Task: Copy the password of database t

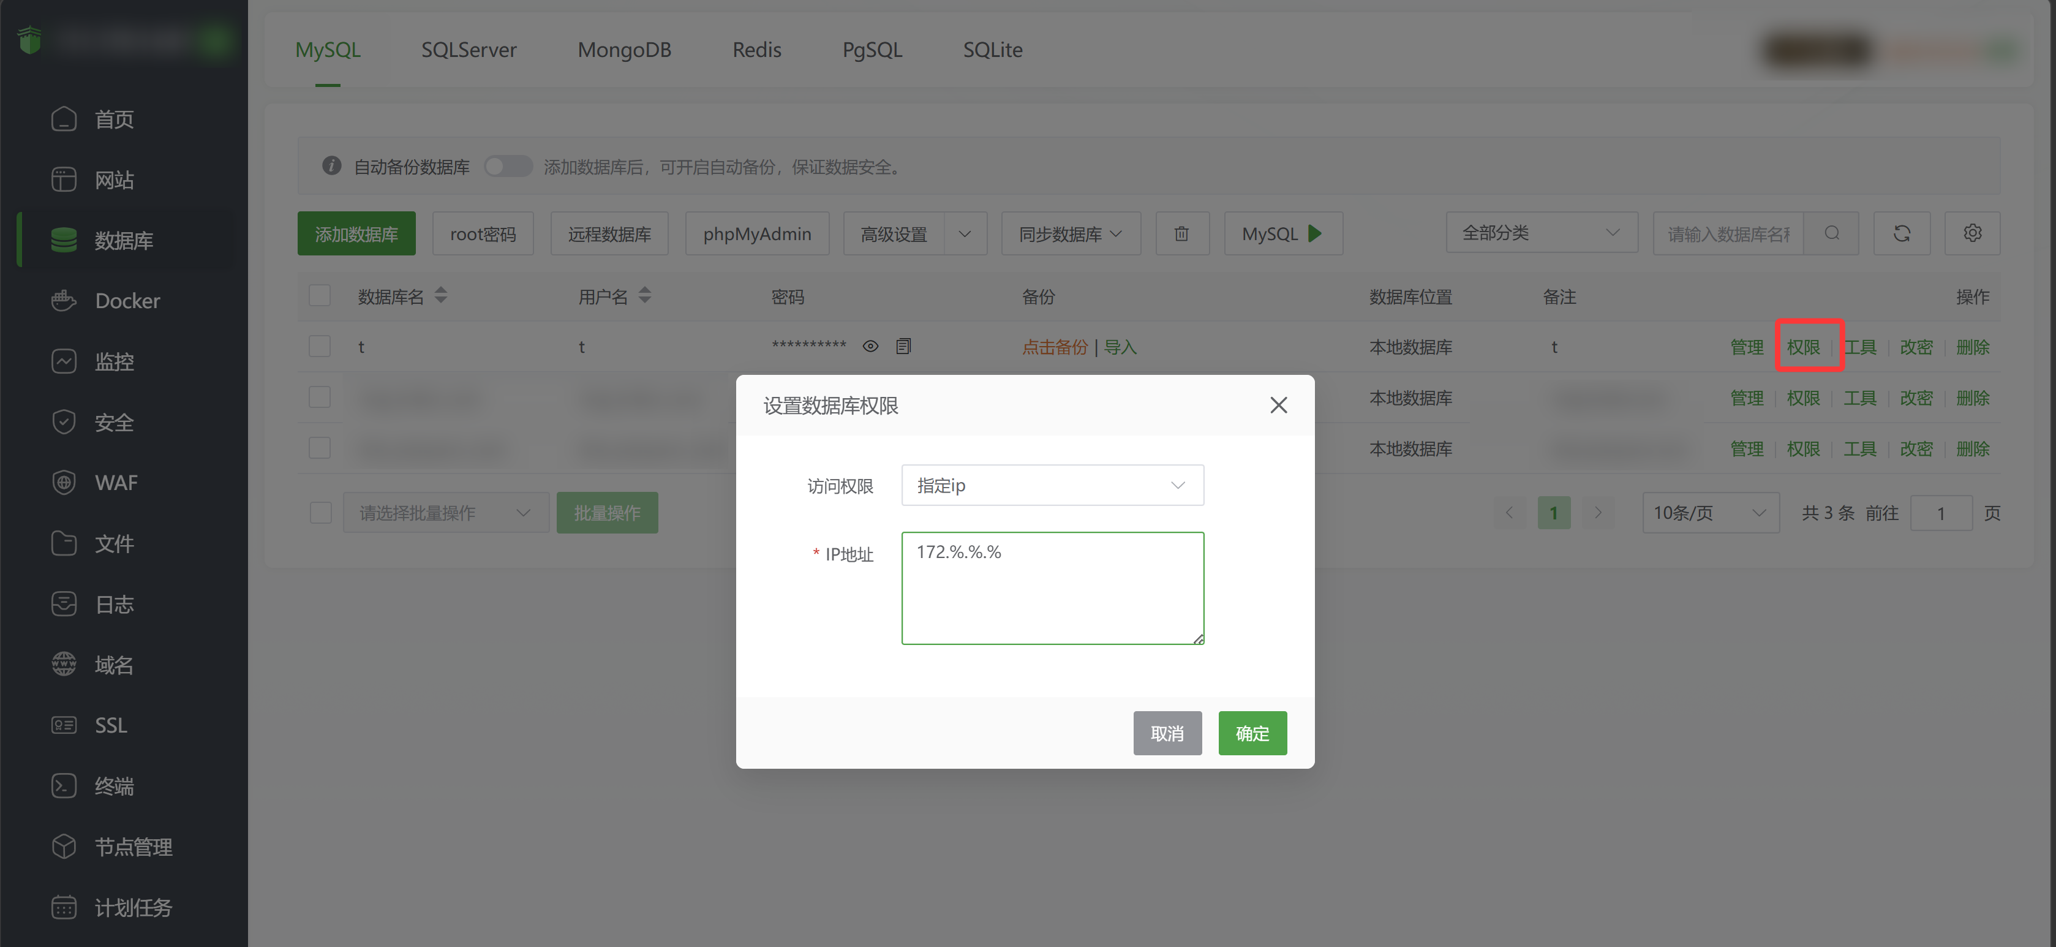Action: tap(903, 345)
